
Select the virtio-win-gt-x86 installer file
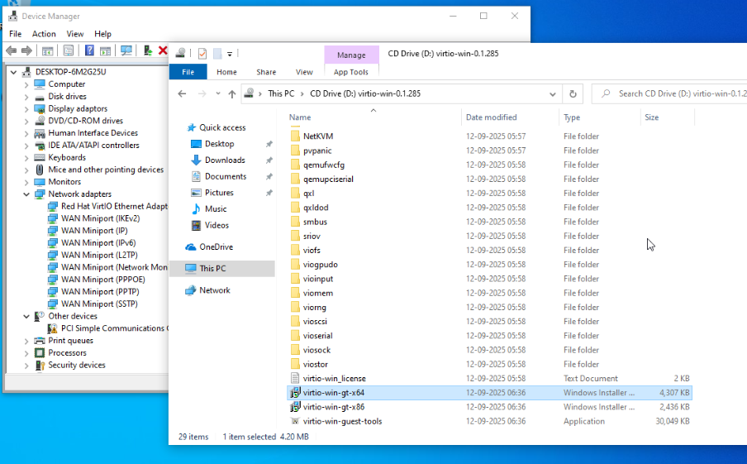tap(334, 407)
